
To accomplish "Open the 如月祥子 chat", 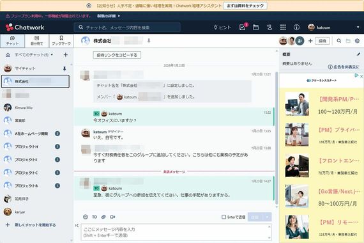I will [35, 199].
